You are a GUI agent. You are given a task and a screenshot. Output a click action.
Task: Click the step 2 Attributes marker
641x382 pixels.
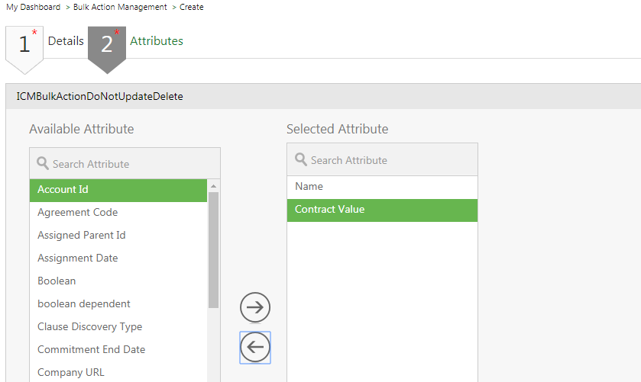click(x=107, y=44)
